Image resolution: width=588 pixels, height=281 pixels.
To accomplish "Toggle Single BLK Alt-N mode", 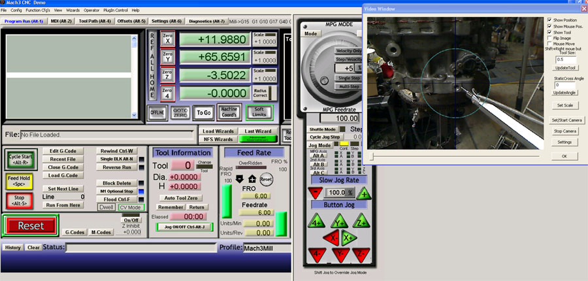I will tap(117, 159).
